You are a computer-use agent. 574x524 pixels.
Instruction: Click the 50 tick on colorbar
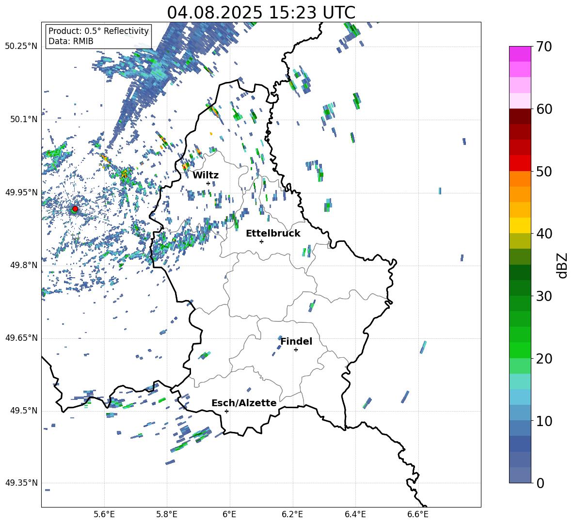click(543, 171)
